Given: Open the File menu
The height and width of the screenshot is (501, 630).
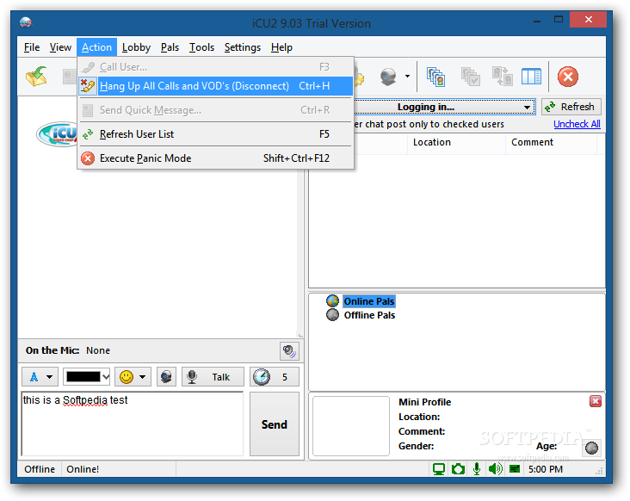Looking at the screenshot, I should (x=32, y=47).
